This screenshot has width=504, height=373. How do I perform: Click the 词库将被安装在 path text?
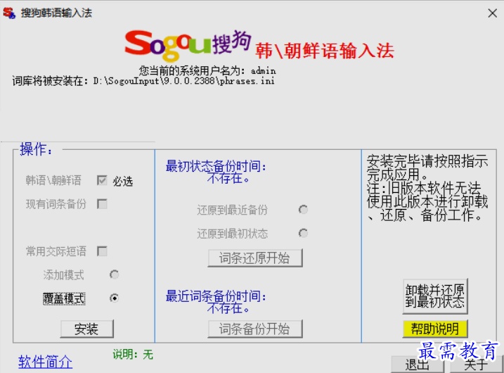coord(143,81)
